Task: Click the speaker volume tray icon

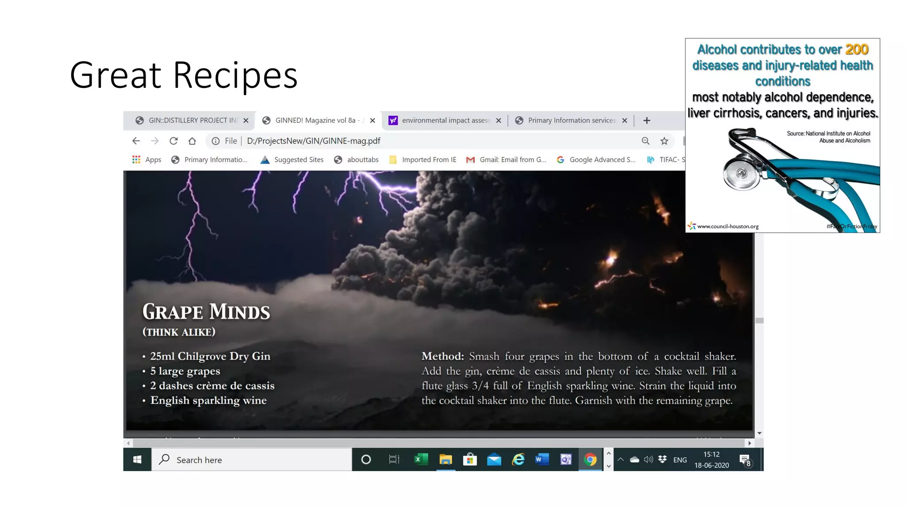Action: [648, 460]
